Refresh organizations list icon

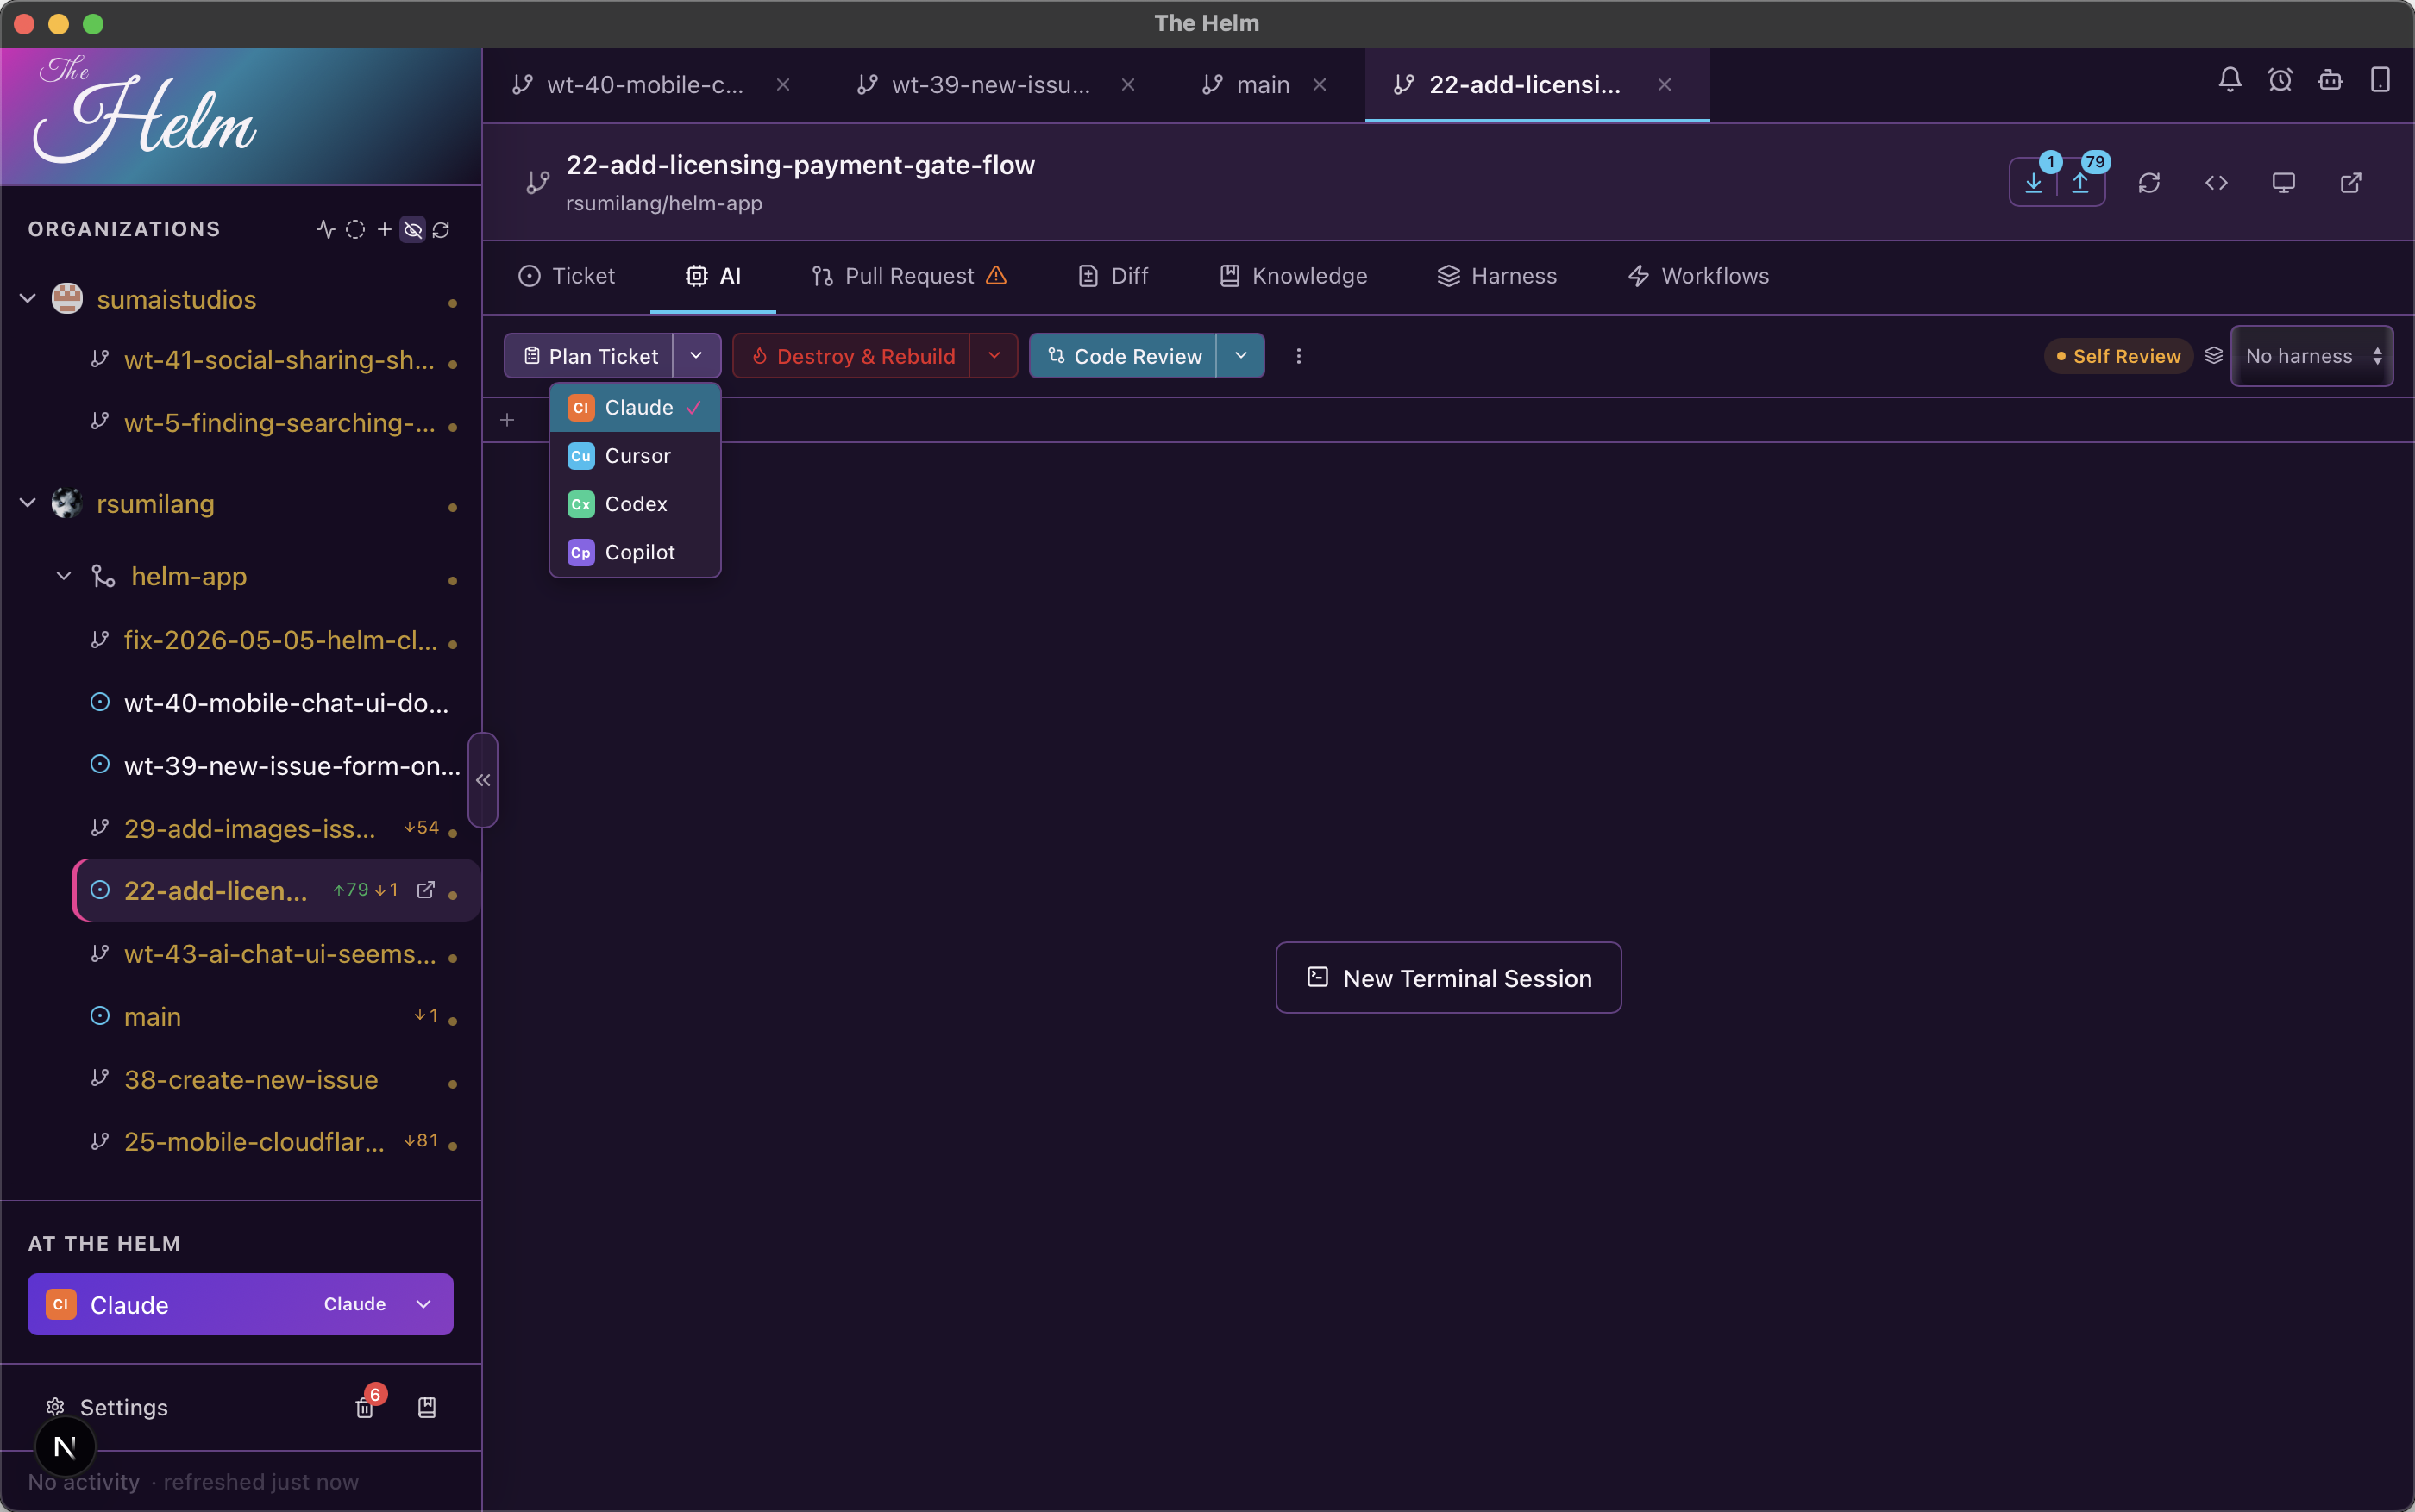[x=442, y=229]
